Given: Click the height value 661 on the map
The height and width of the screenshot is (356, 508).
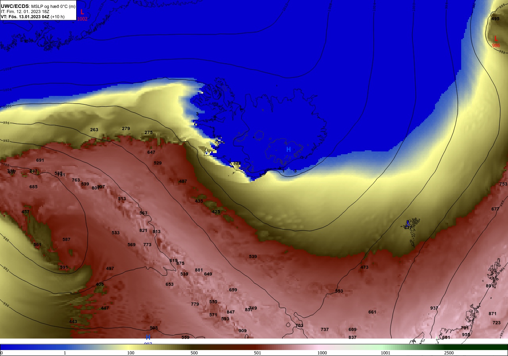Looking at the screenshot, I should [x=372, y=312].
